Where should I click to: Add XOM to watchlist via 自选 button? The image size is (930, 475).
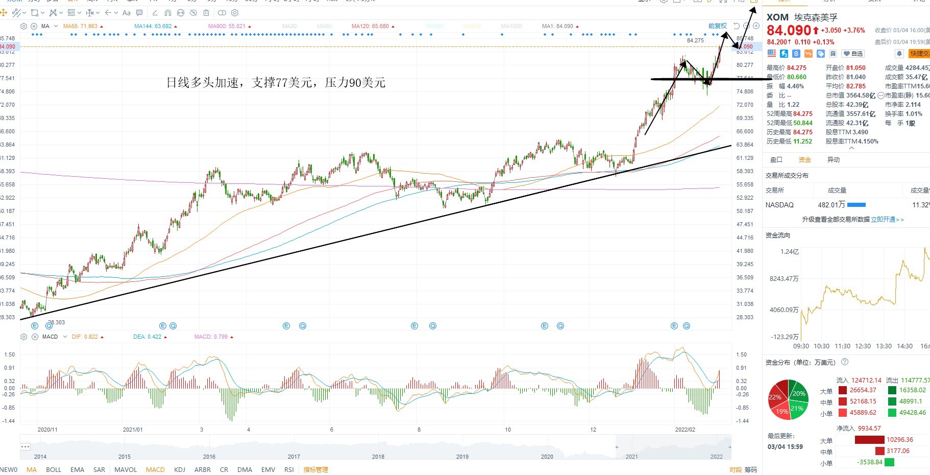click(853, 54)
